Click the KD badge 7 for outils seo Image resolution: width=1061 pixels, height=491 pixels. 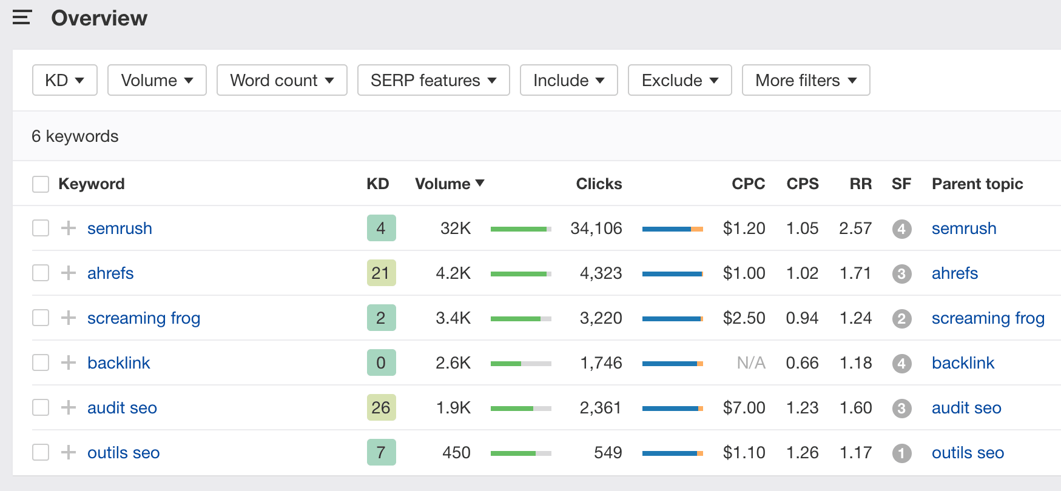pyautogui.click(x=381, y=452)
